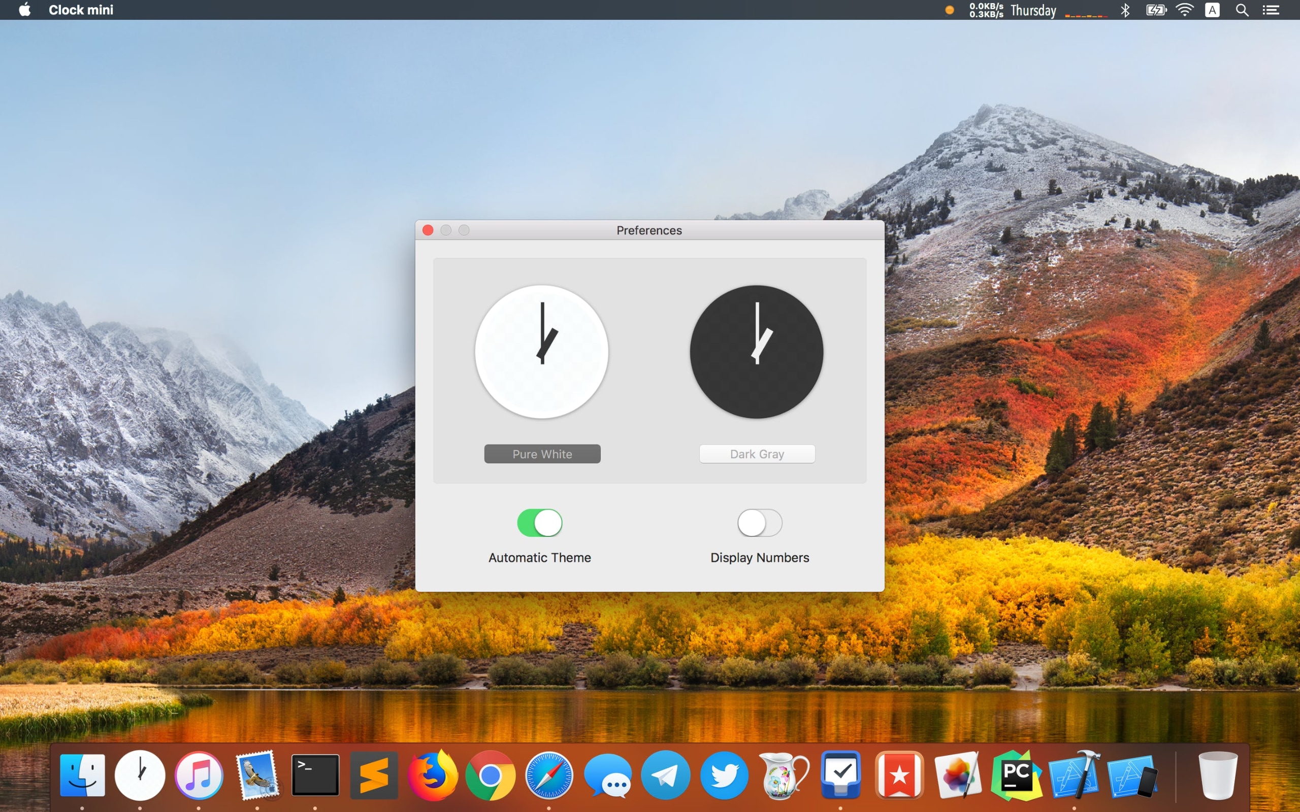
Task: Launch Firefox from the Dock
Action: [433, 775]
